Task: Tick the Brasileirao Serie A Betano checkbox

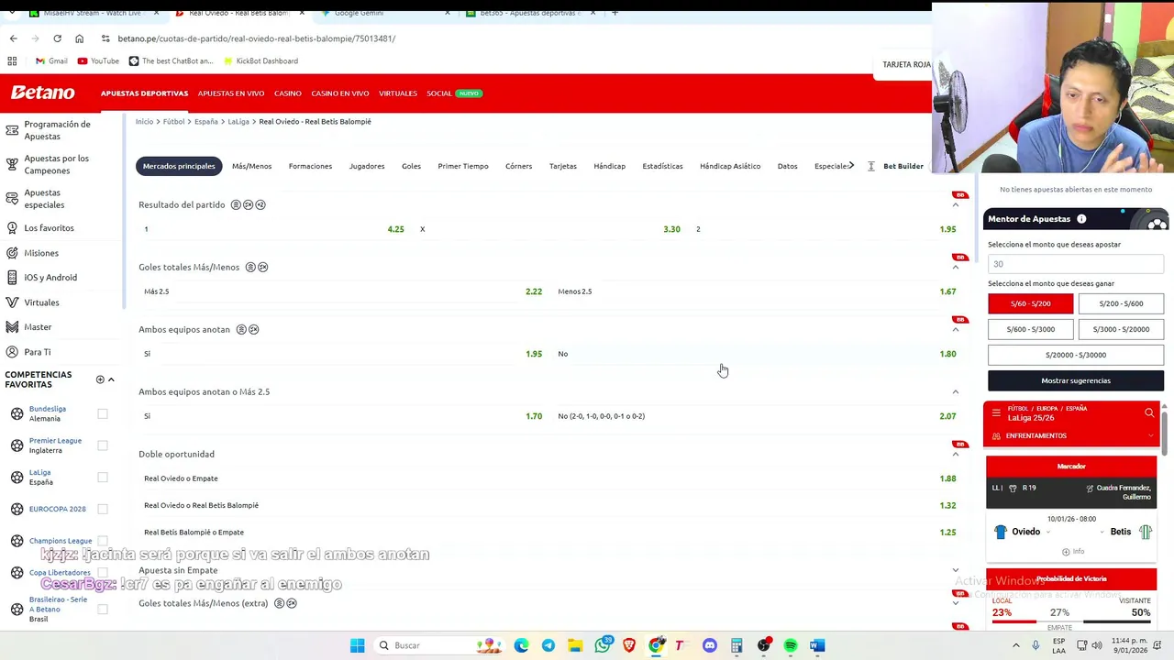Action: tap(103, 609)
